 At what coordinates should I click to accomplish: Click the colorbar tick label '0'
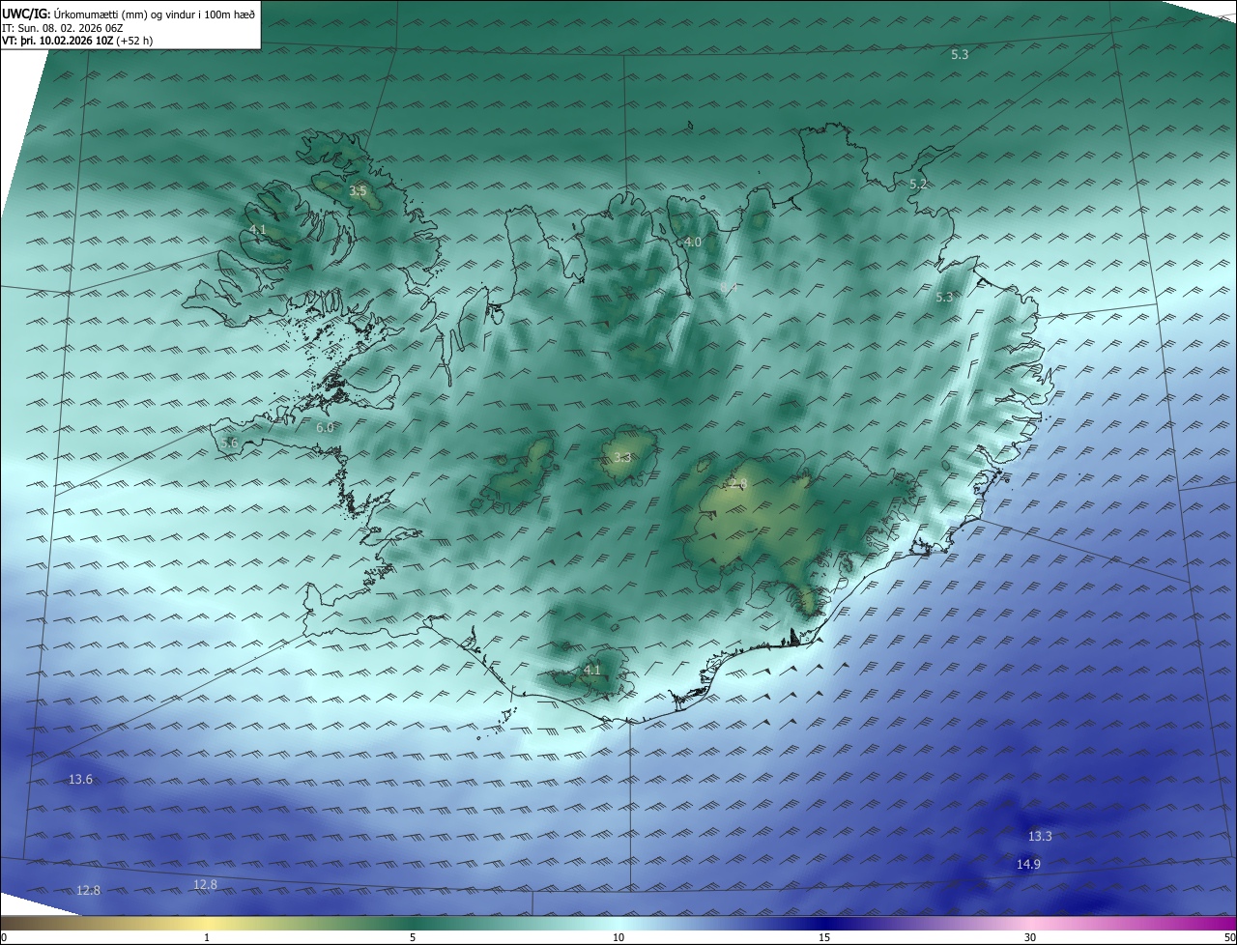tap(4, 937)
